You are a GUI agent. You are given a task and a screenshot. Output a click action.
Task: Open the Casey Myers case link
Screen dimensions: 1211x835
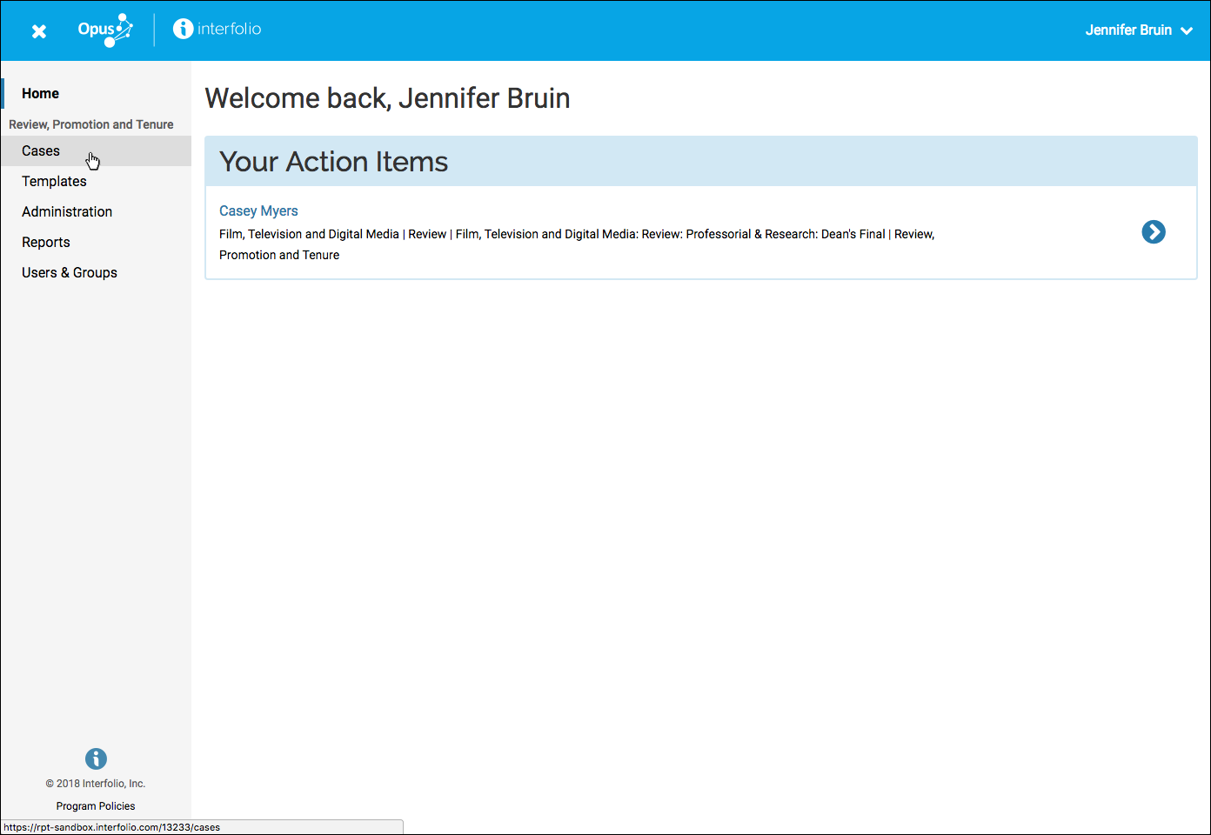pos(258,210)
